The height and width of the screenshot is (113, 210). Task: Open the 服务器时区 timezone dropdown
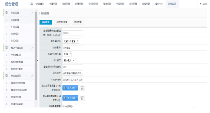point(71,41)
